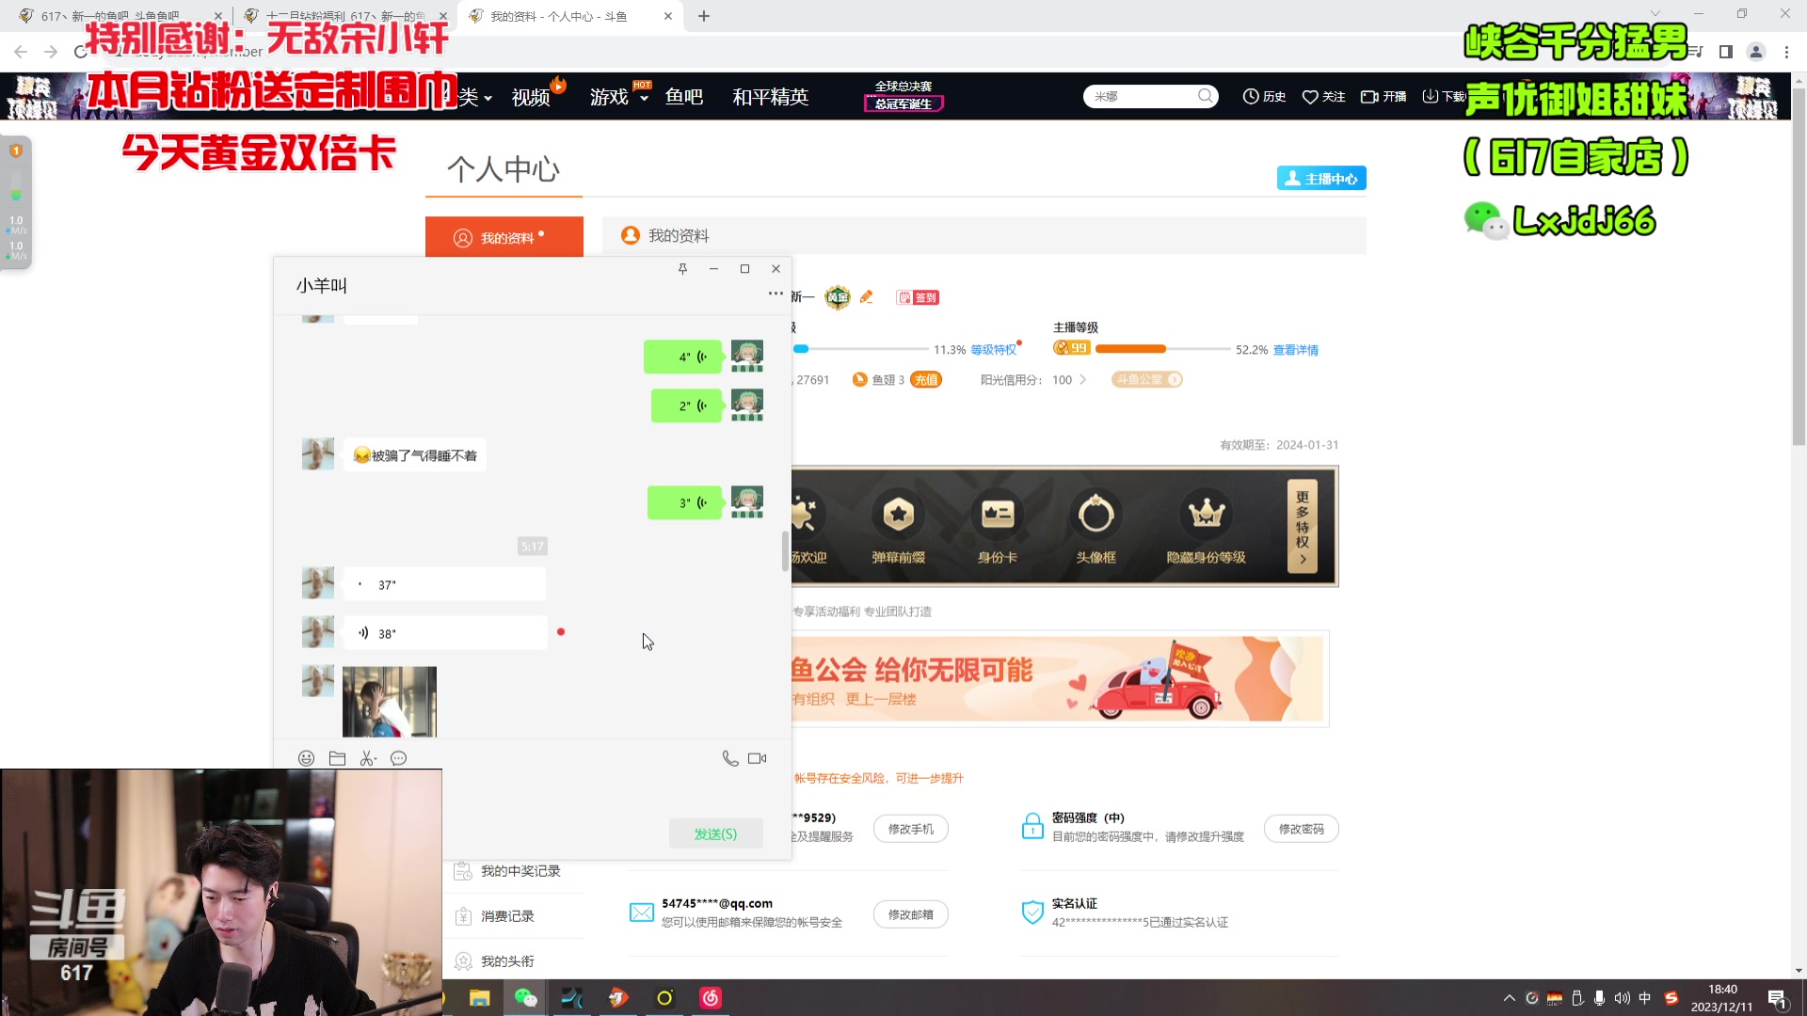
Task: Focus the Douyu search input field
Action: [x=1142, y=96]
